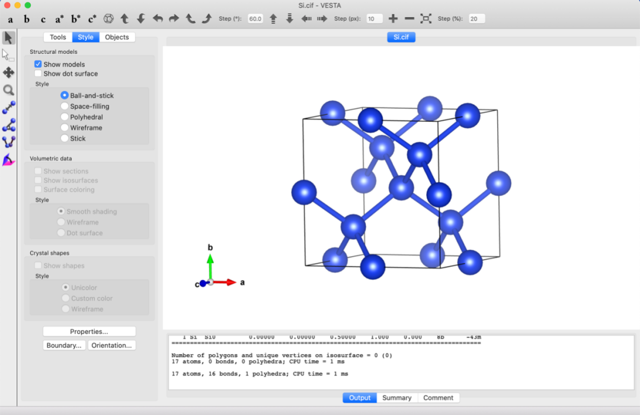Select Ball-and-stick style
The height and width of the screenshot is (415, 640).
coord(65,95)
